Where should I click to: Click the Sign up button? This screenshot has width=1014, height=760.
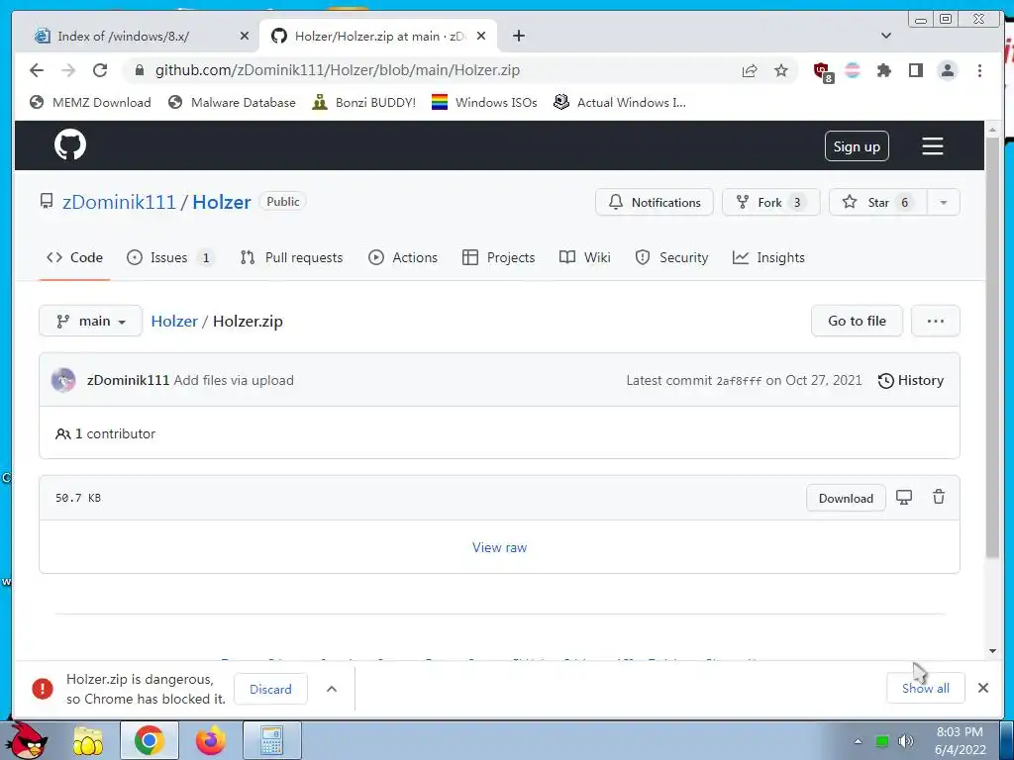coord(857,146)
